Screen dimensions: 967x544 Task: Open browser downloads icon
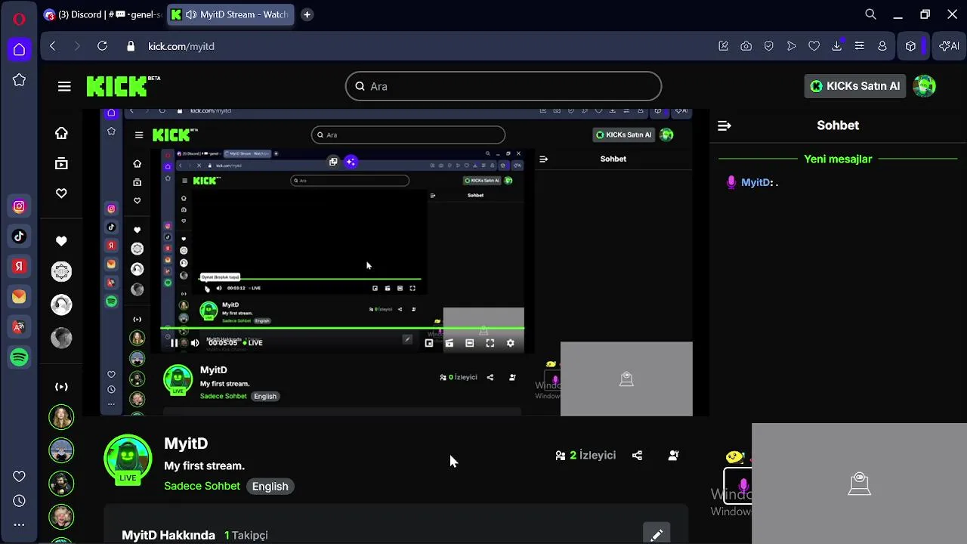pos(836,46)
